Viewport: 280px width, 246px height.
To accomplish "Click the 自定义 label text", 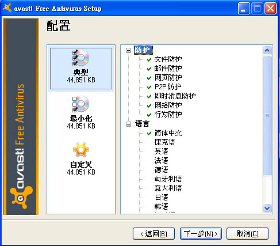I will pos(81,165).
